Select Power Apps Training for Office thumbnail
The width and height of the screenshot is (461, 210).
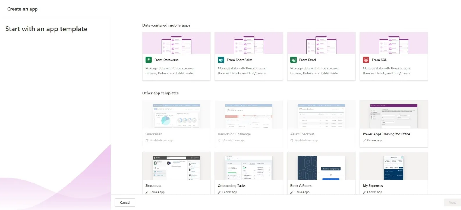point(394,115)
